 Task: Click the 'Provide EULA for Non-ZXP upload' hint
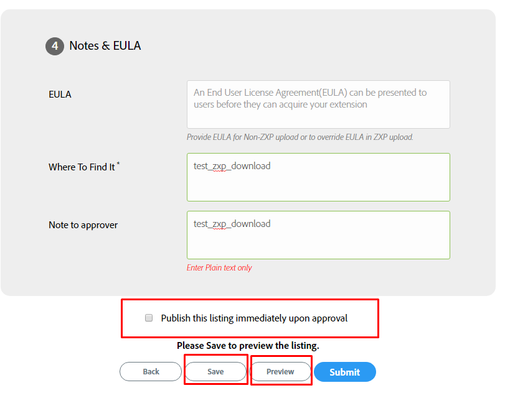tap(300, 137)
